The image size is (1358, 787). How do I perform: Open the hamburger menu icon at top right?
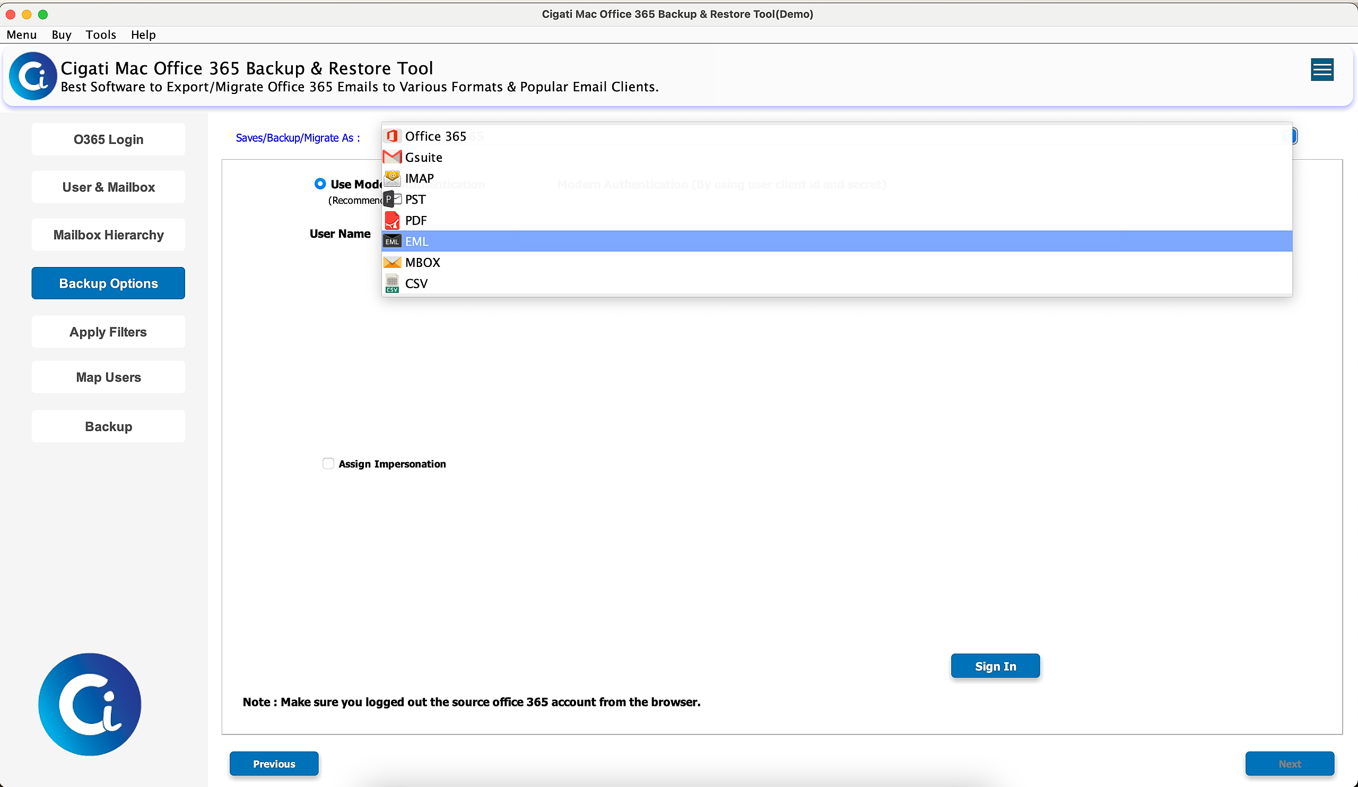(1321, 70)
